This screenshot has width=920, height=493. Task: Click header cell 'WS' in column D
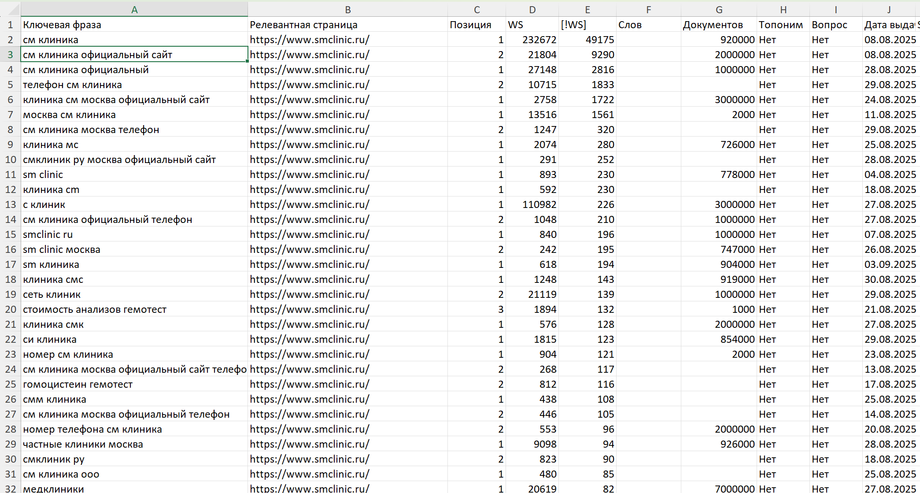tap(532, 25)
